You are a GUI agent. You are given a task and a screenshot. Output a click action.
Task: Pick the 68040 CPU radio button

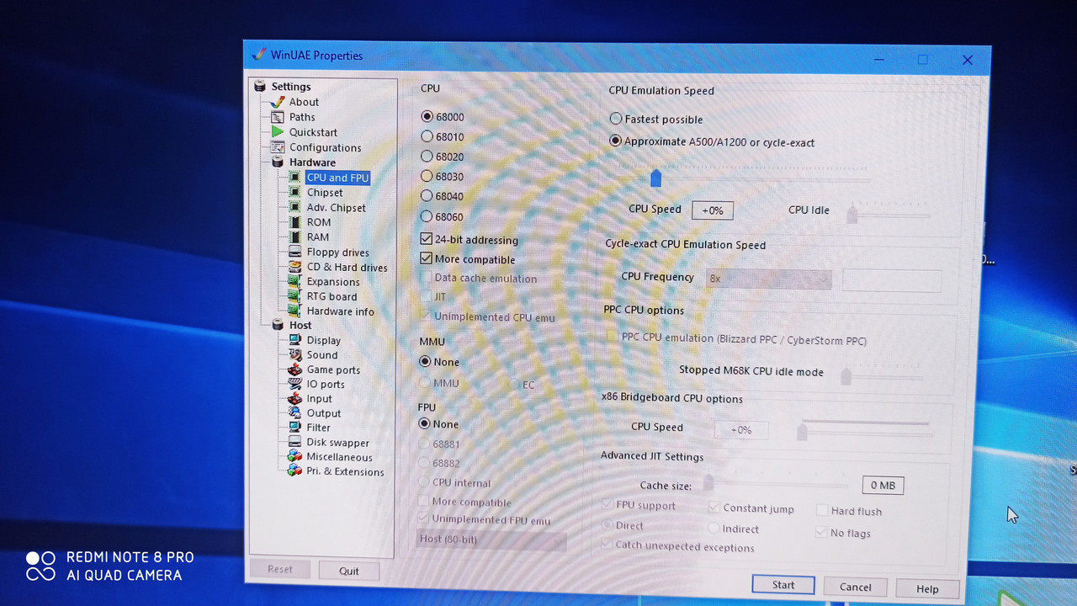tap(427, 196)
